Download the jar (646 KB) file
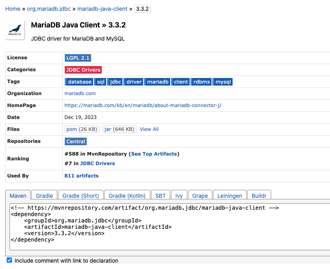 (x=119, y=129)
